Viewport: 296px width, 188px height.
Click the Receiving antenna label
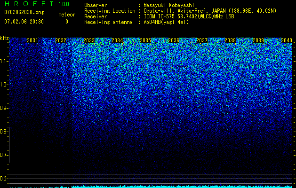point(108,22)
